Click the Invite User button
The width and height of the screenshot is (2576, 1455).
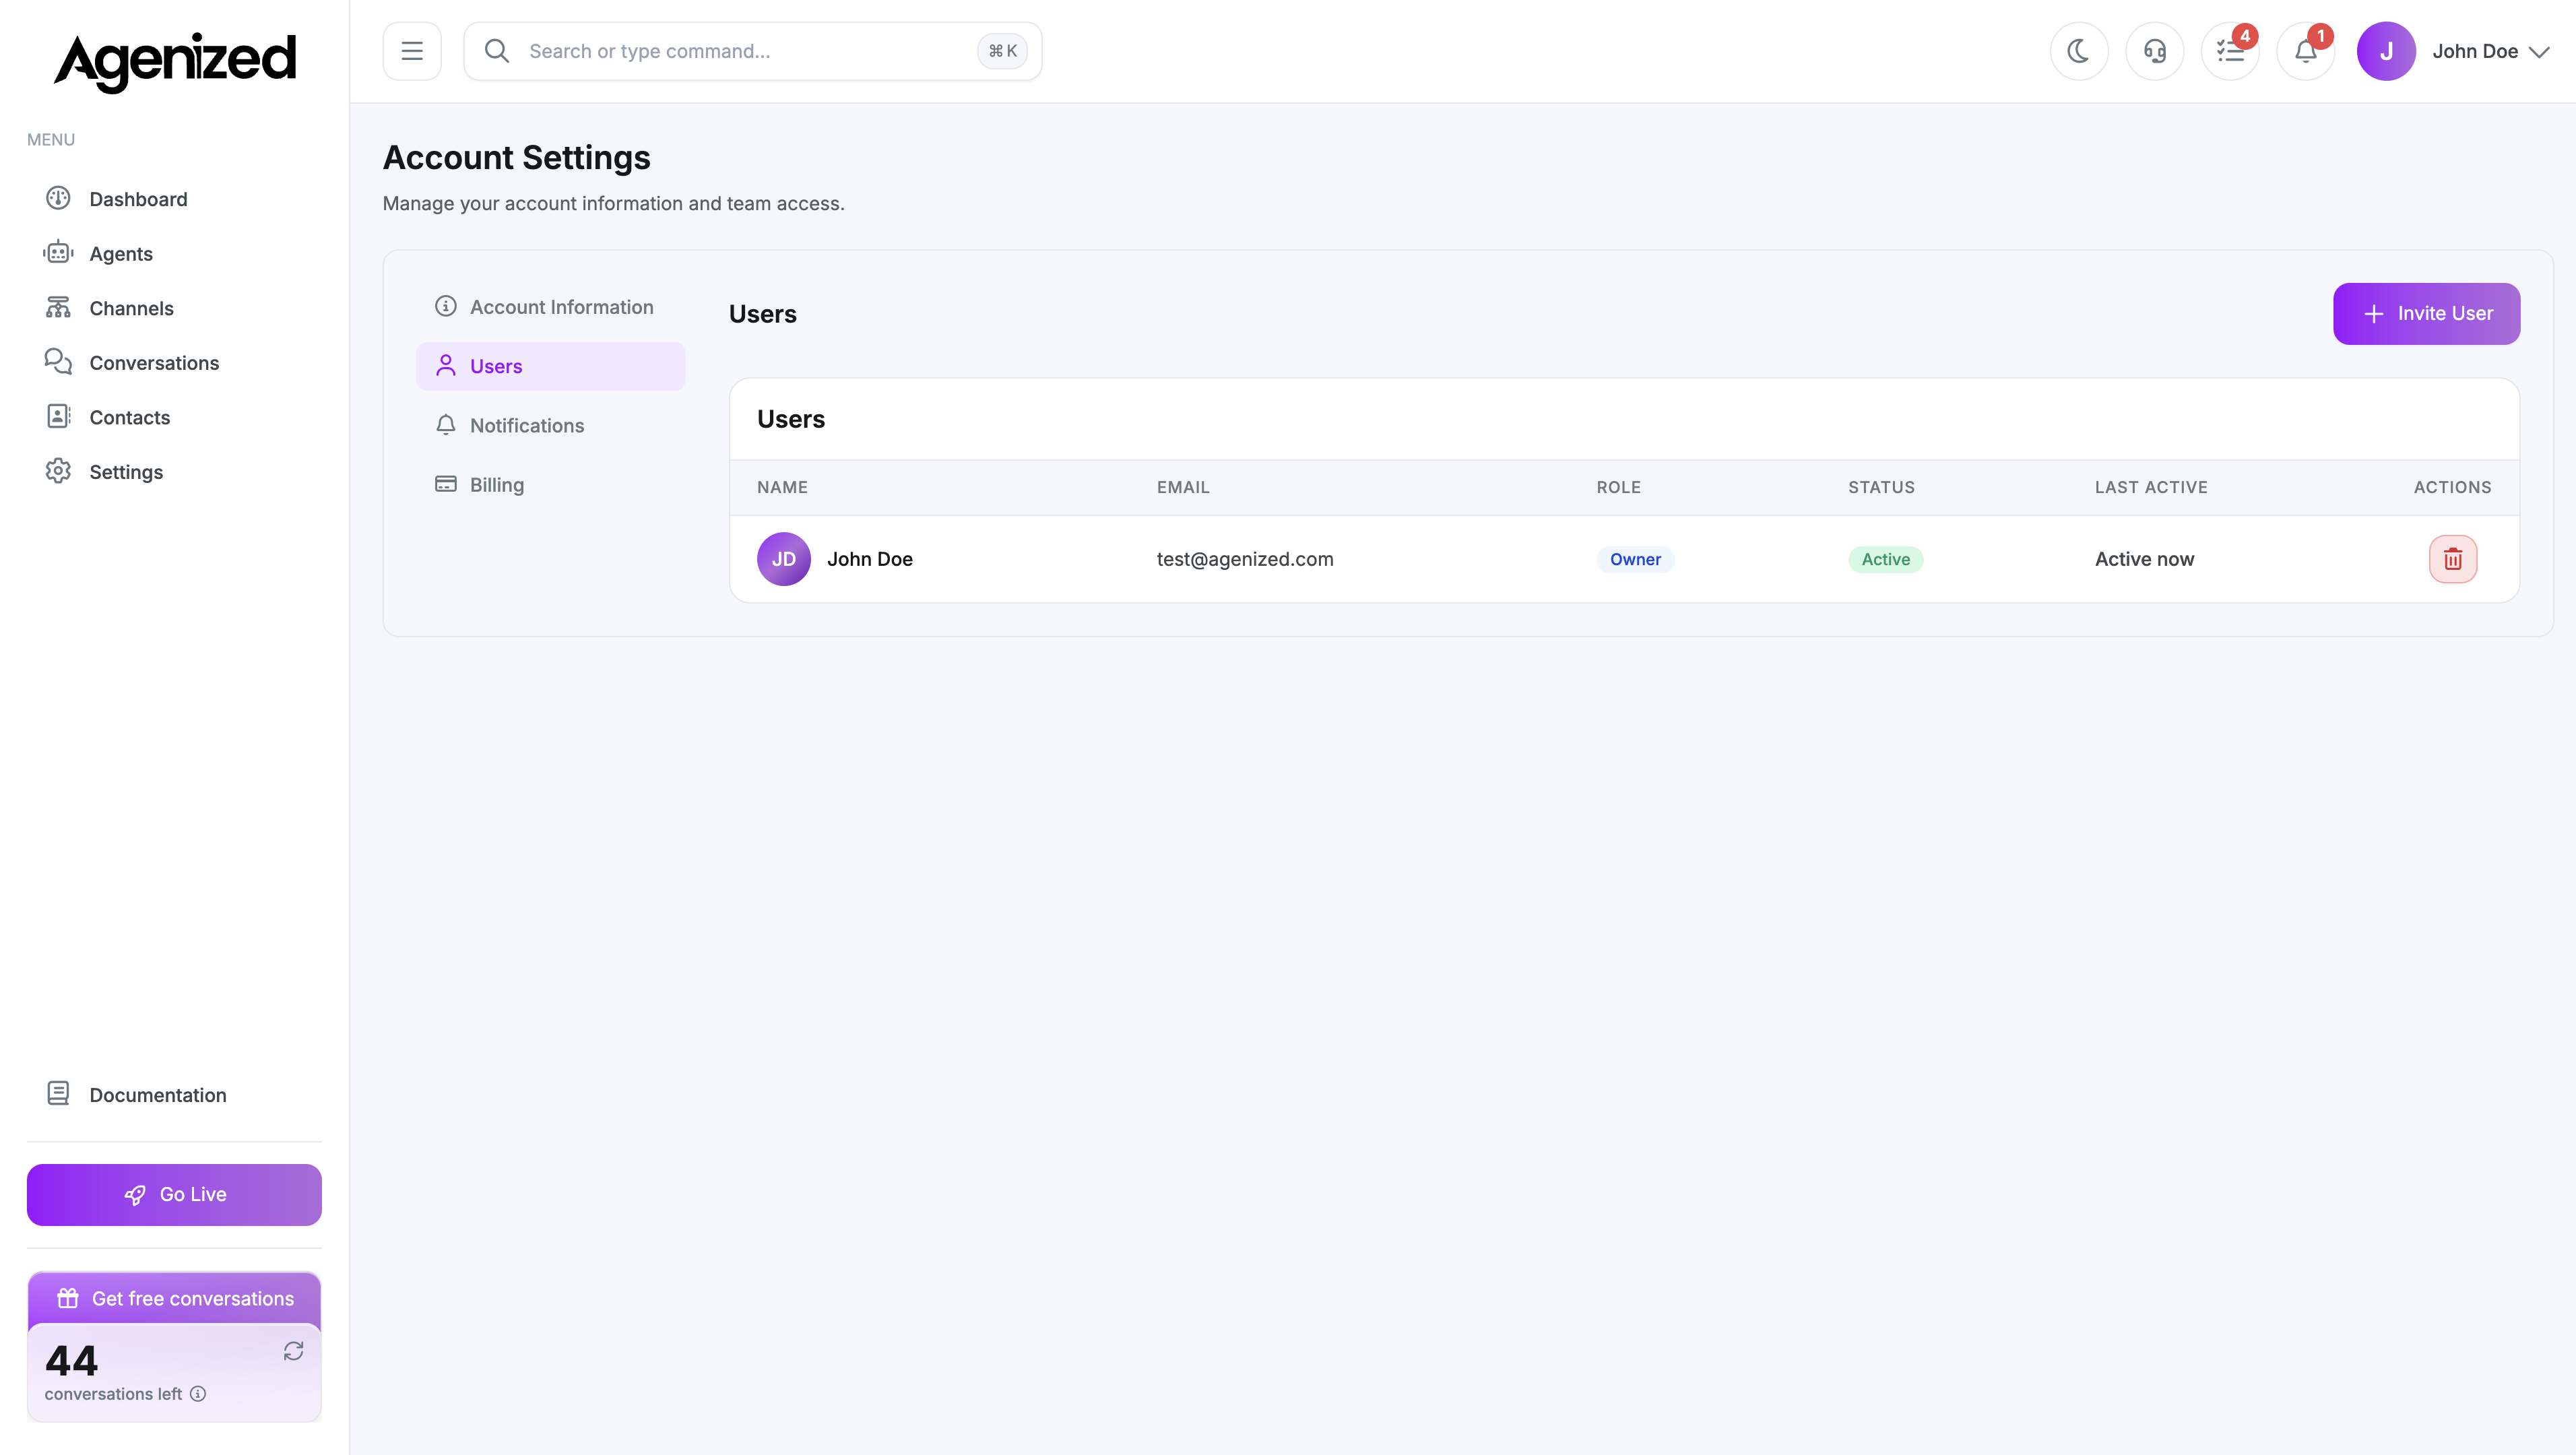click(x=2426, y=314)
